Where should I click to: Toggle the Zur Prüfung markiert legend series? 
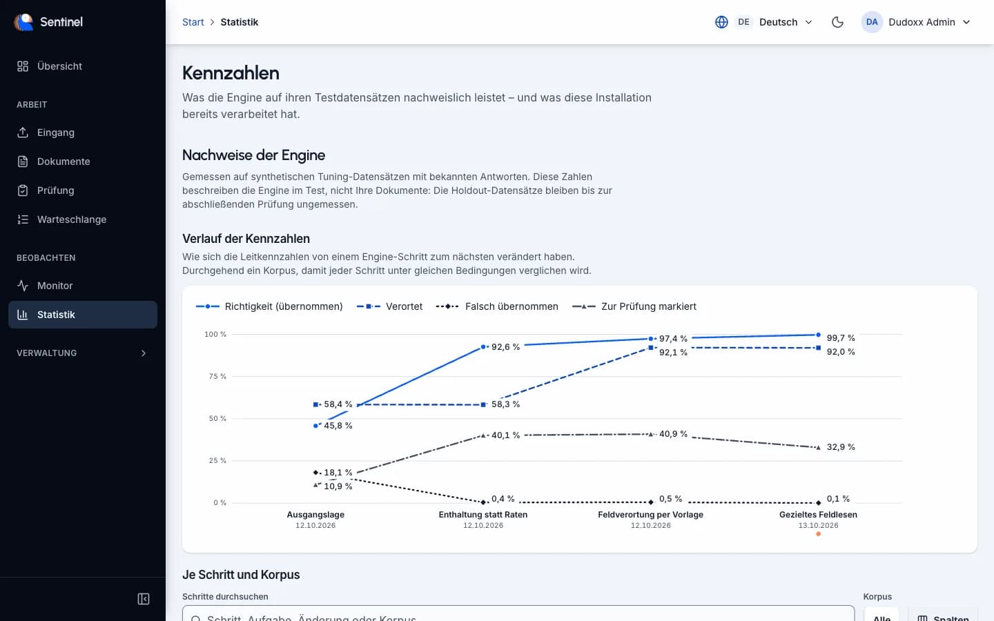[634, 306]
